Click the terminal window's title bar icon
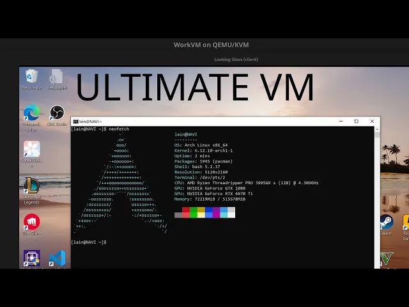The height and width of the screenshot is (307, 409). [75, 122]
